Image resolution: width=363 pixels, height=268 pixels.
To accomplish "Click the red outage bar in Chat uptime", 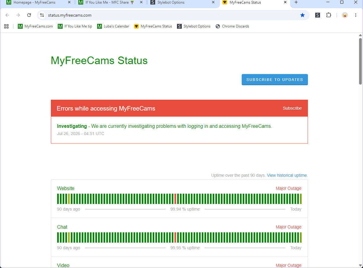I will [x=175, y=237].
